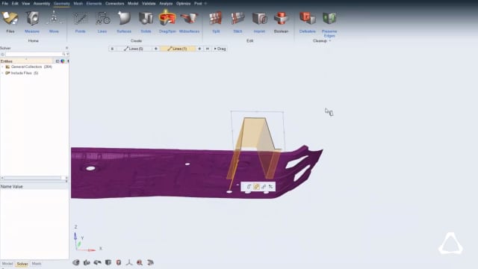Close the Solver browser panel
The height and width of the screenshot is (269, 478).
click(66, 48)
